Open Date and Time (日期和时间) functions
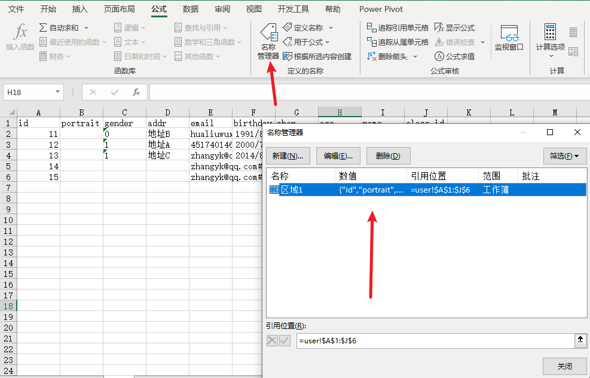 tap(140, 56)
